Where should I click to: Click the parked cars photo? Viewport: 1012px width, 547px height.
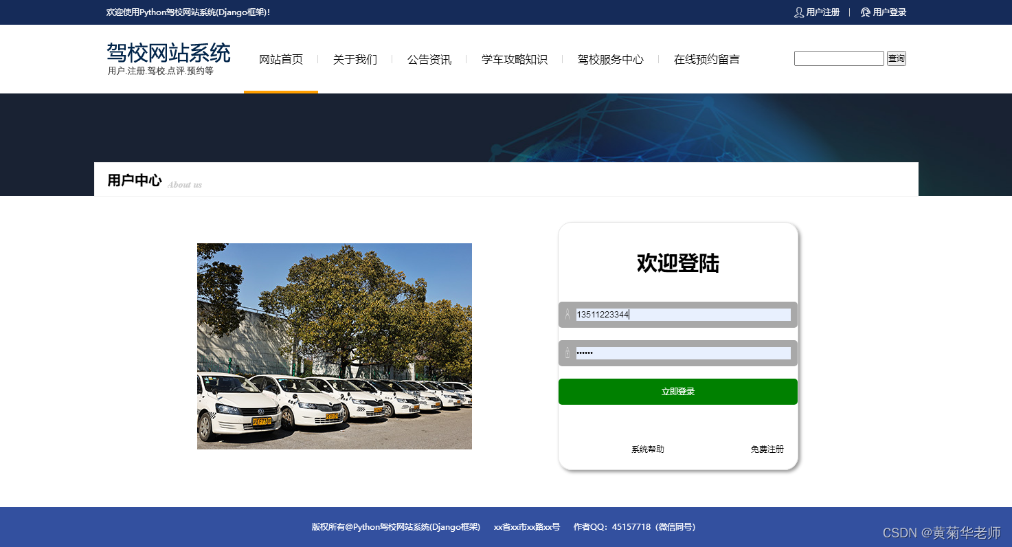tap(334, 346)
